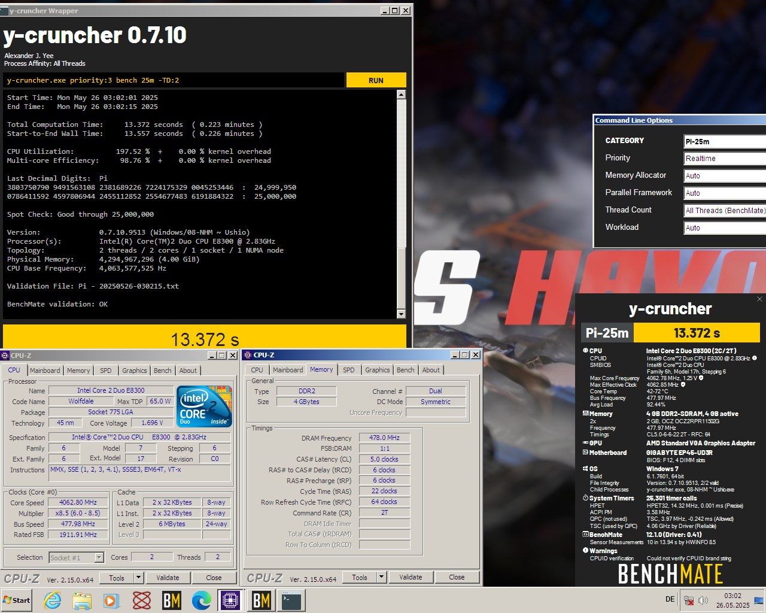The image size is (766, 613).
Task: Click y-cruncher output scrollbar up arrow
Action: (x=401, y=95)
